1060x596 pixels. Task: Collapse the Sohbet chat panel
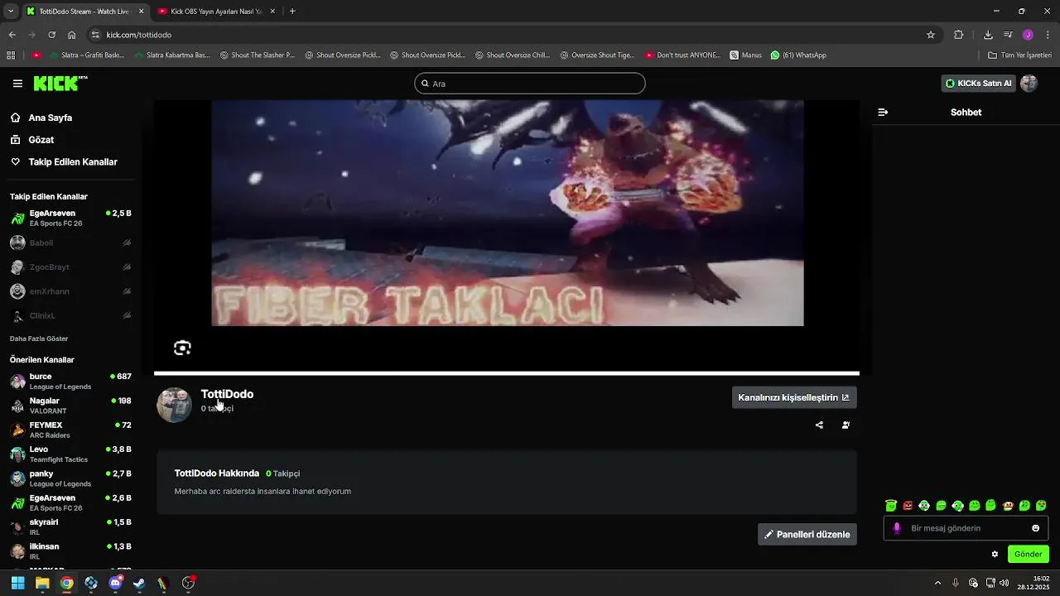pyautogui.click(x=883, y=112)
